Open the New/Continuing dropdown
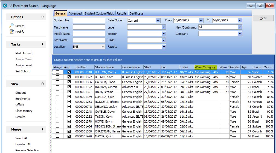Viewport: 276px width, 153px height. (240, 27)
